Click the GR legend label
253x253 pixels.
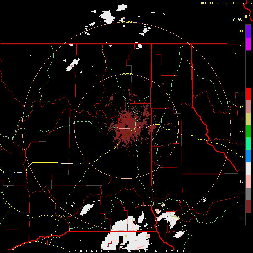point(241,107)
